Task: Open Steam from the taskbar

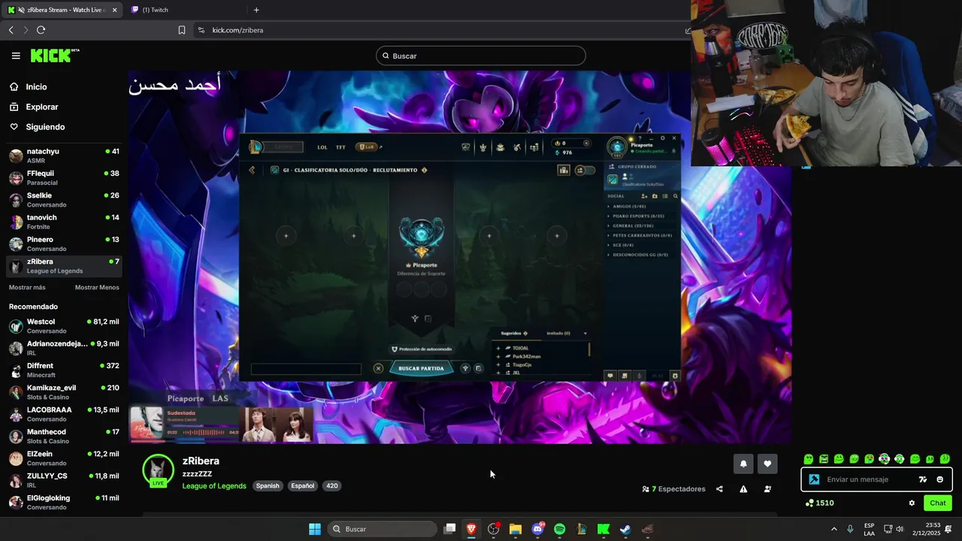Action: point(625,529)
